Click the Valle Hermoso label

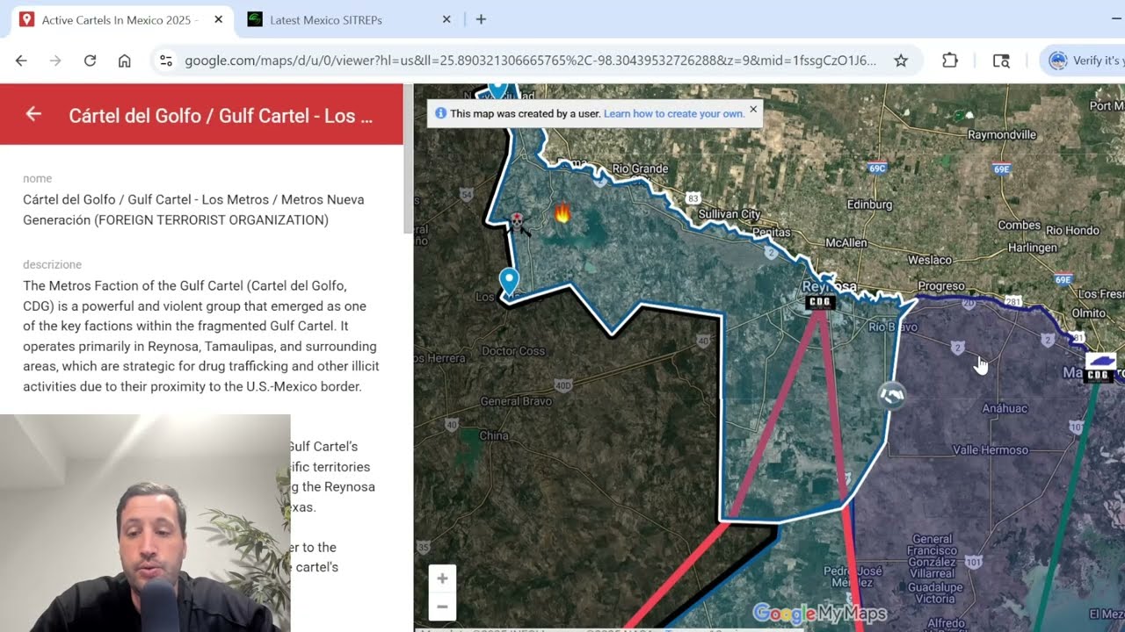click(991, 449)
